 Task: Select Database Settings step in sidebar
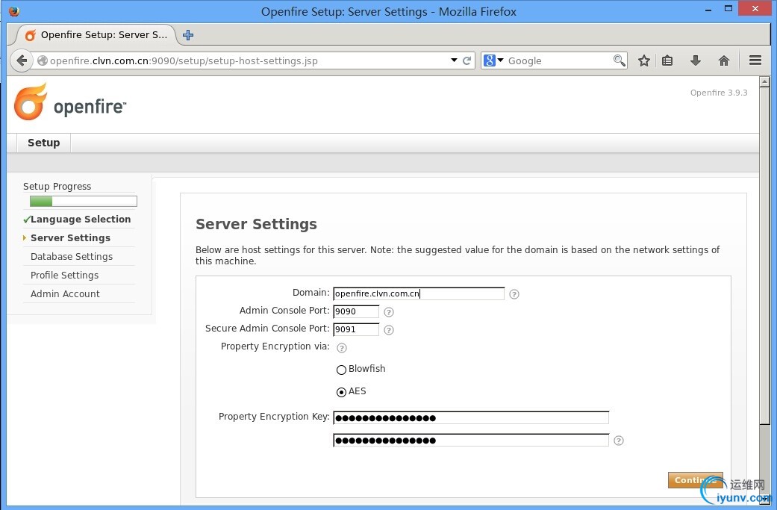72,256
